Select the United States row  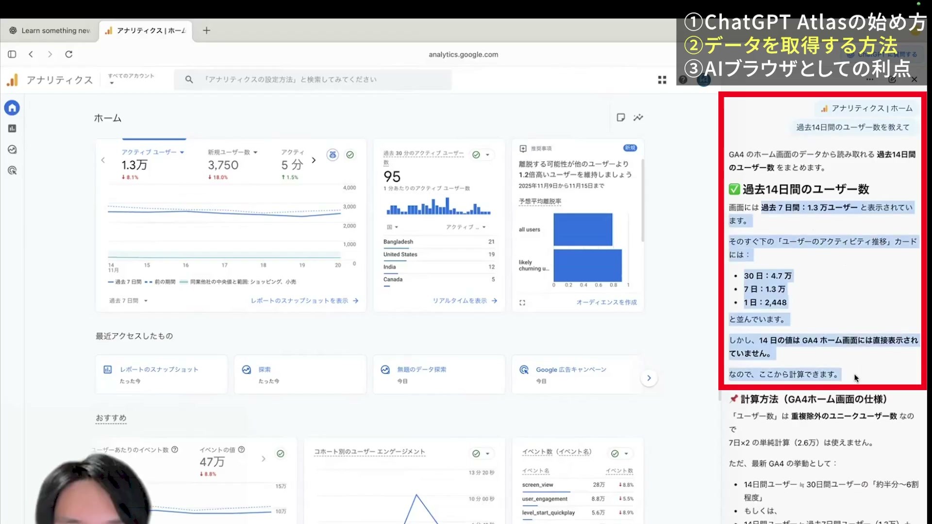click(x=439, y=254)
